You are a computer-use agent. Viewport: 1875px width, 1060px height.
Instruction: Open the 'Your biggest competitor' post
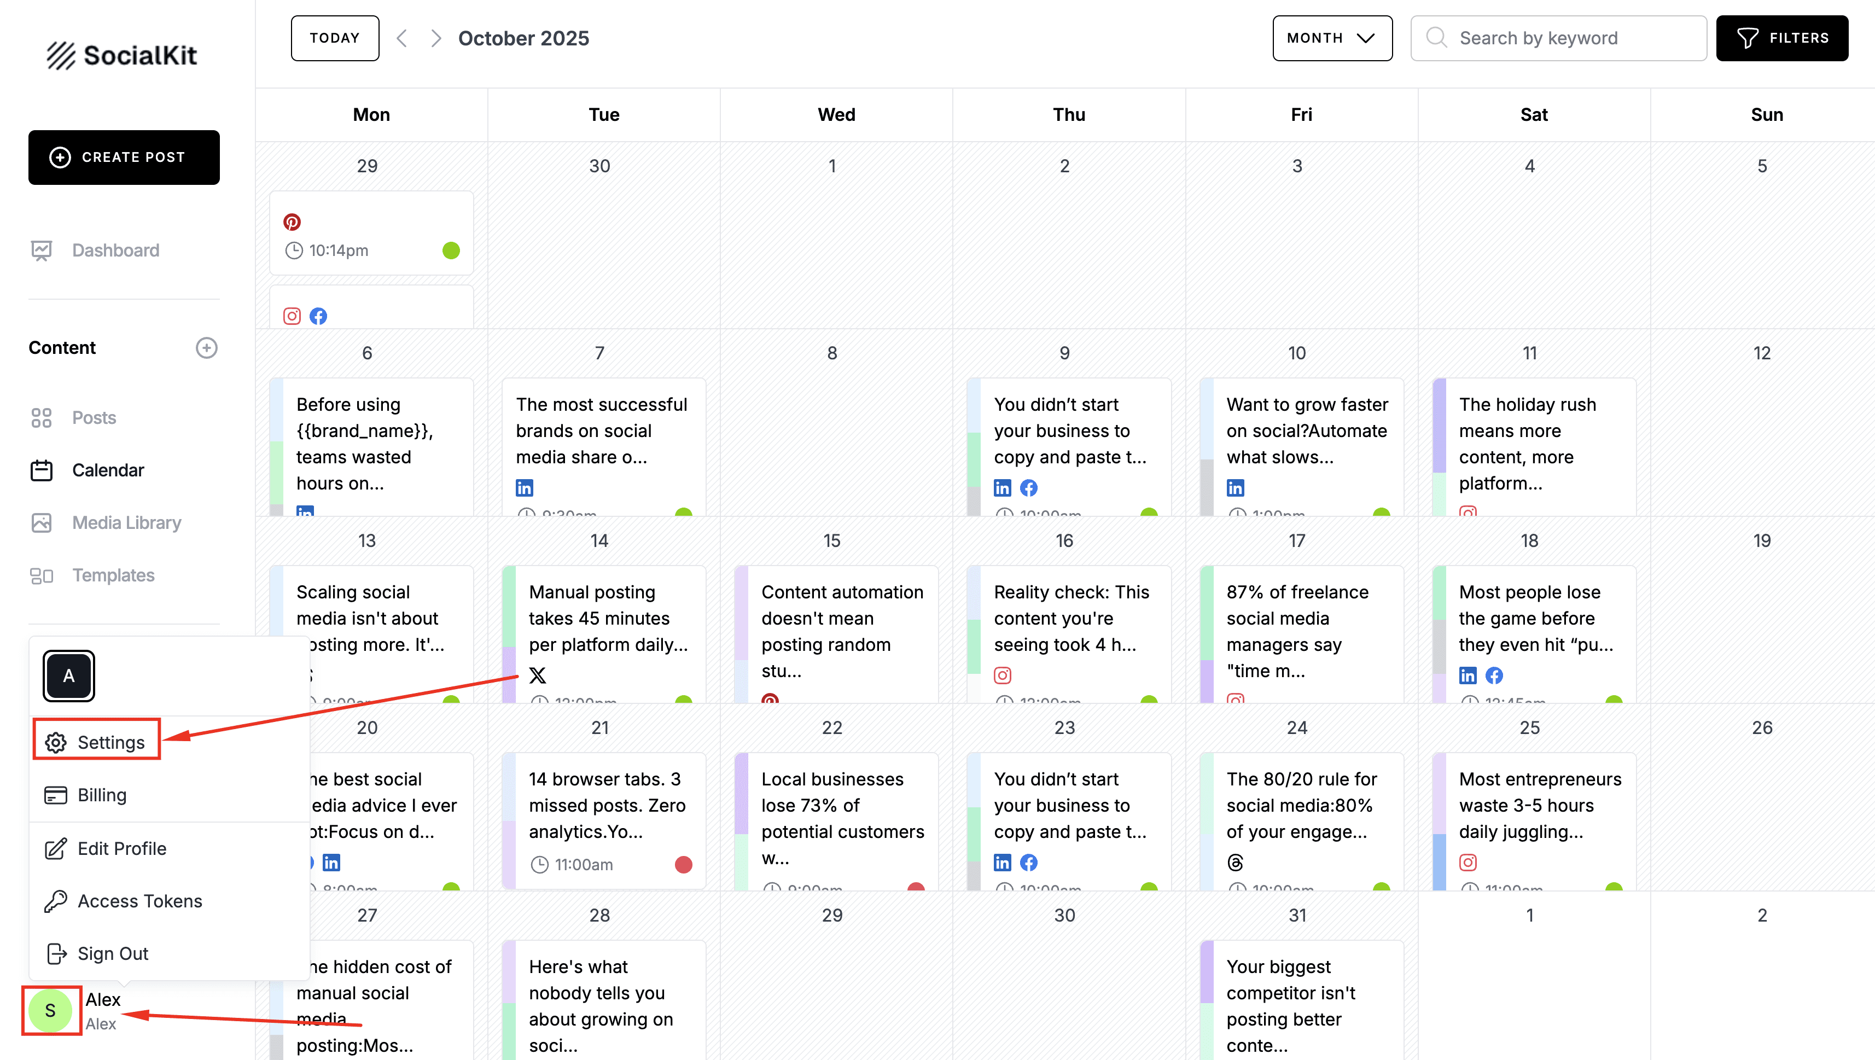pyautogui.click(x=1301, y=1000)
